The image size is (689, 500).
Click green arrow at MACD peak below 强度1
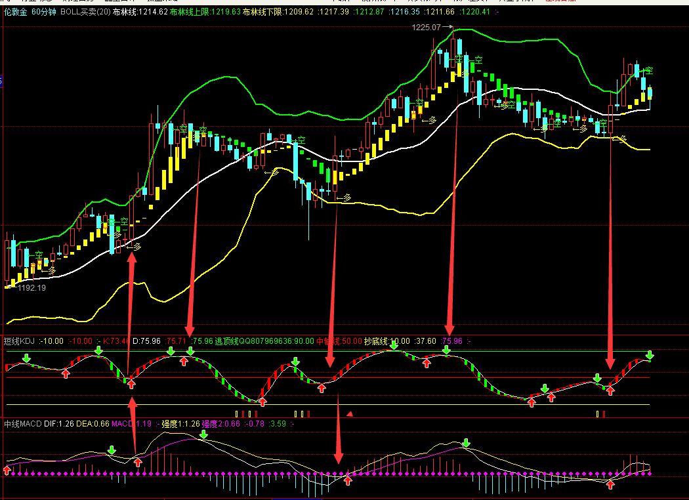(x=203, y=434)
